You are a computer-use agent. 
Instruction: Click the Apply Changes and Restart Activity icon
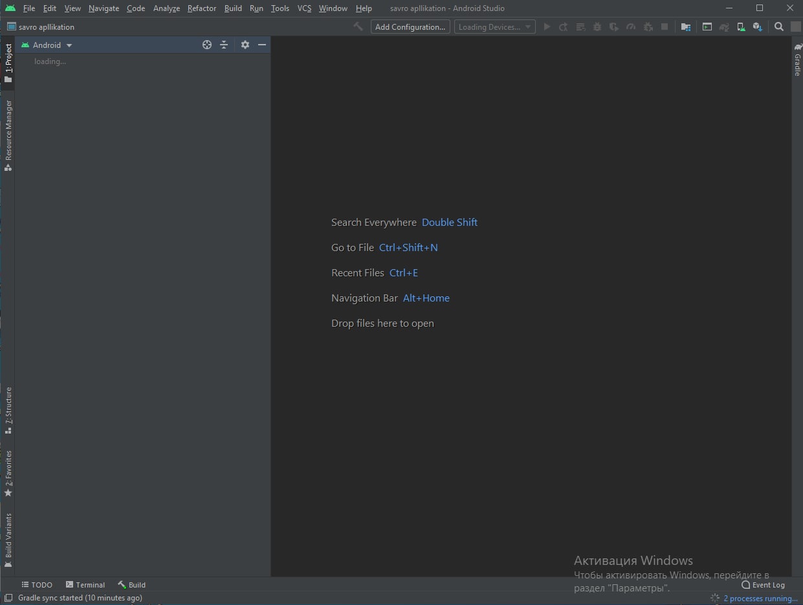pyautogui.click(x=564, y=27)
